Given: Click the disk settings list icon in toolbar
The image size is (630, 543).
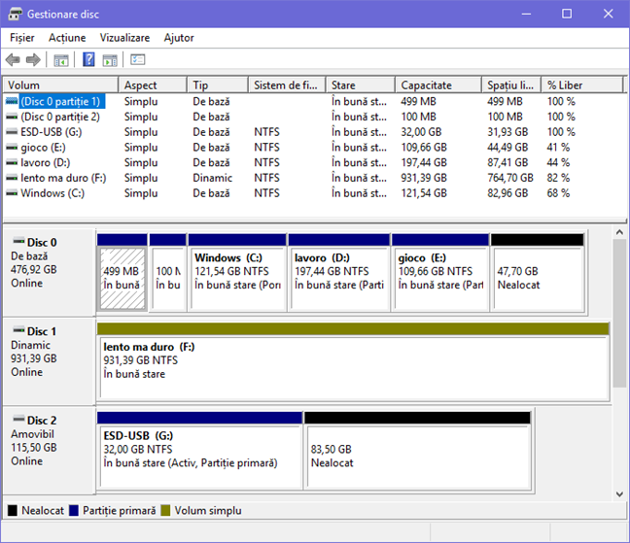Looking at the screenshot, I should [138, 60].
